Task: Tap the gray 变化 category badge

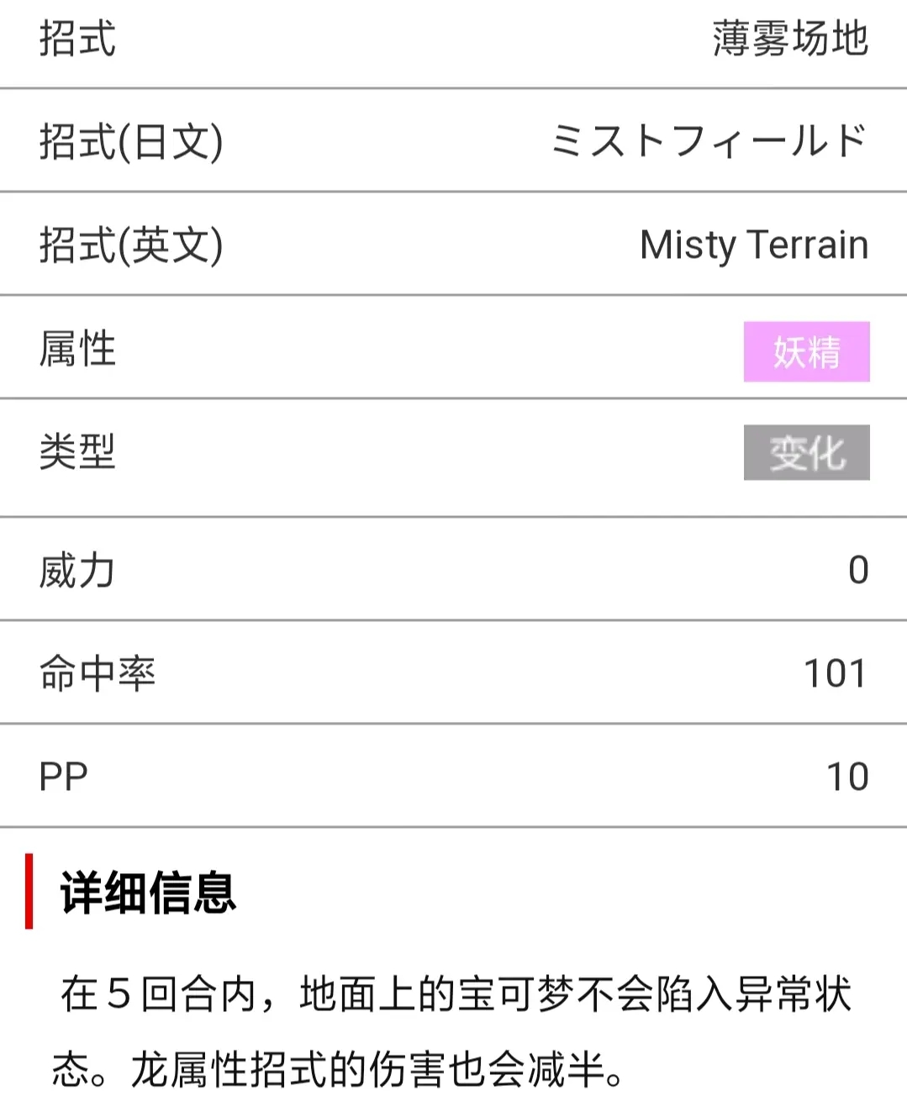Action: click(806, 453)
